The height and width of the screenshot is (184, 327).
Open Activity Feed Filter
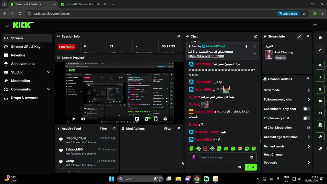[x=103, y=129]
